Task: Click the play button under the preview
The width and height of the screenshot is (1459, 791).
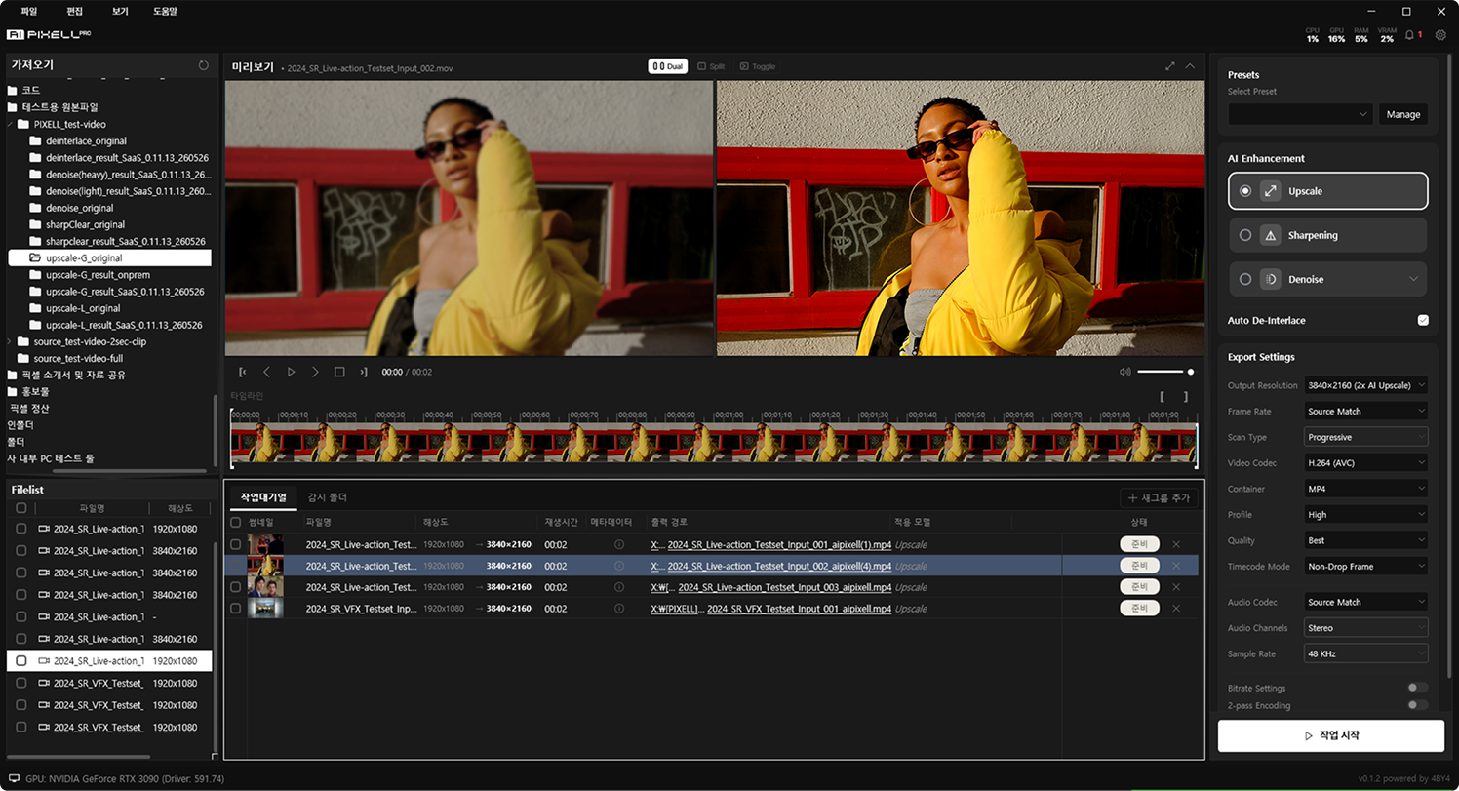Action: coord(291,372)
